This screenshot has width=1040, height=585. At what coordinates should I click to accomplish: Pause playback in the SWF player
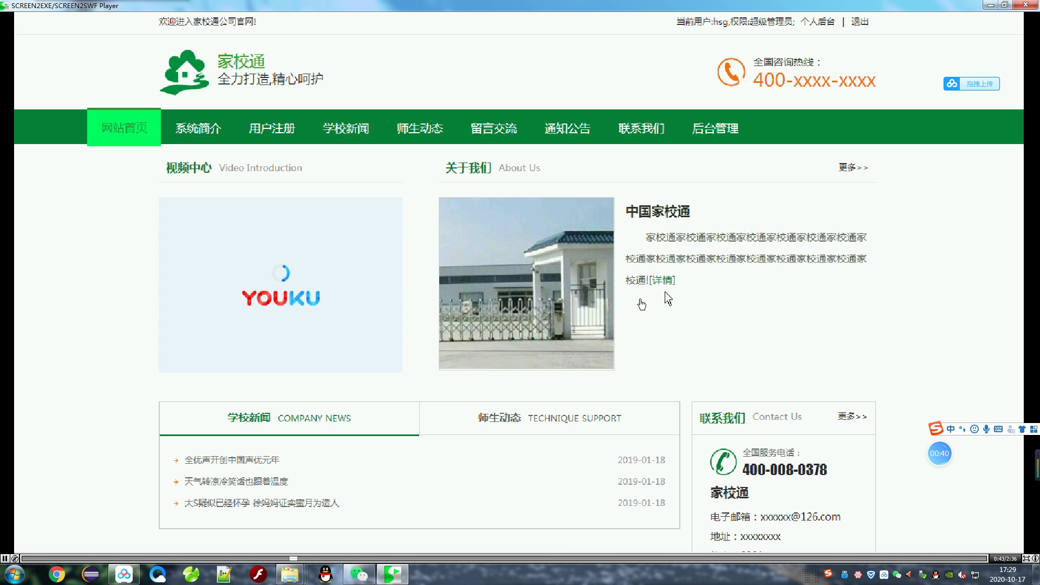pos(5,558)
